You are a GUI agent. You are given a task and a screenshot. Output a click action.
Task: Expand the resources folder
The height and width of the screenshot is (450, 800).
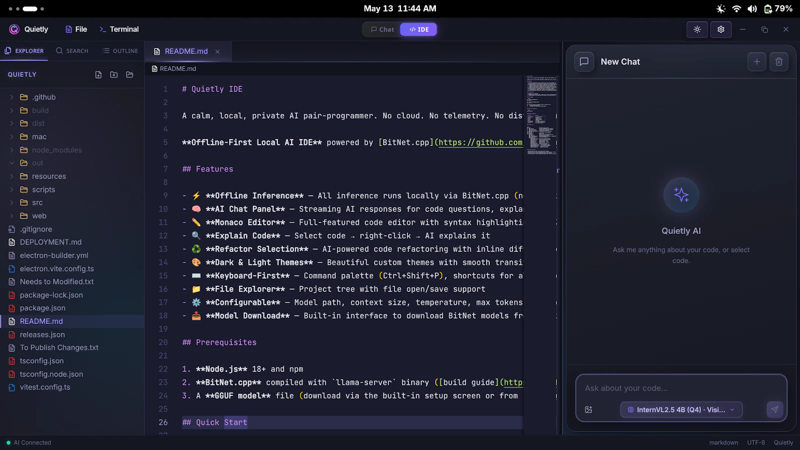[x=72, y=176]
